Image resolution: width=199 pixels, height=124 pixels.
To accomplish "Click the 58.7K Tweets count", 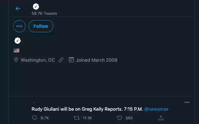I will pyautogui.click(x=44, y=14).
